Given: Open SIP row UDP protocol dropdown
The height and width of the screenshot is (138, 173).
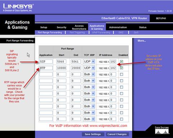Looking at the screenshot, I should click(89, 61).
